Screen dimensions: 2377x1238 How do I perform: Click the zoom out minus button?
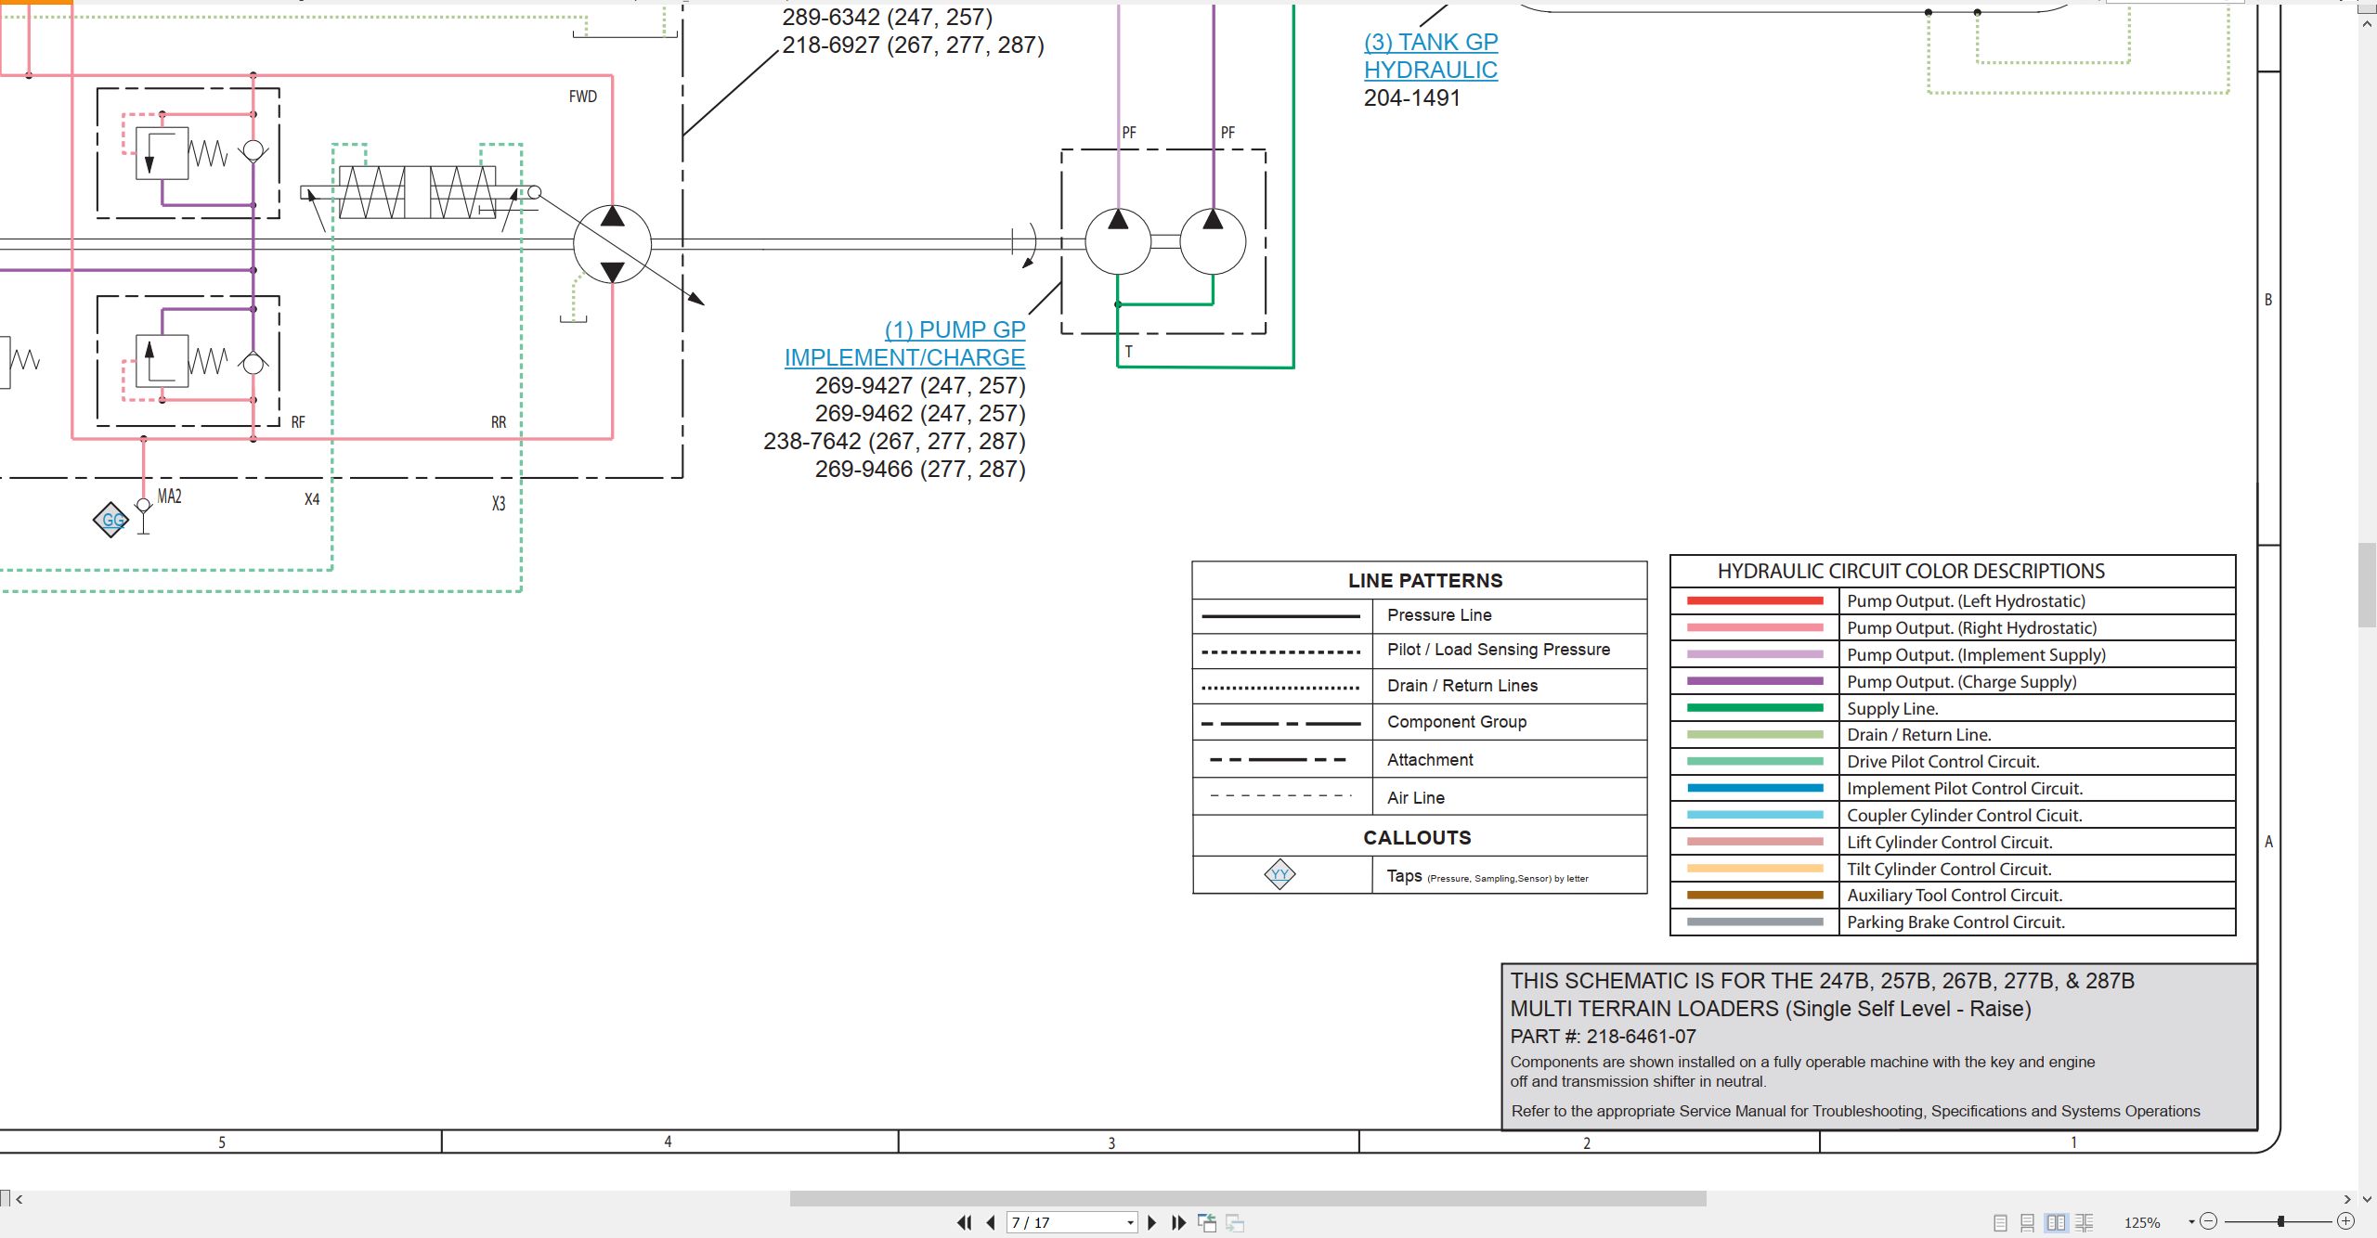[x=2209, y=1221]
